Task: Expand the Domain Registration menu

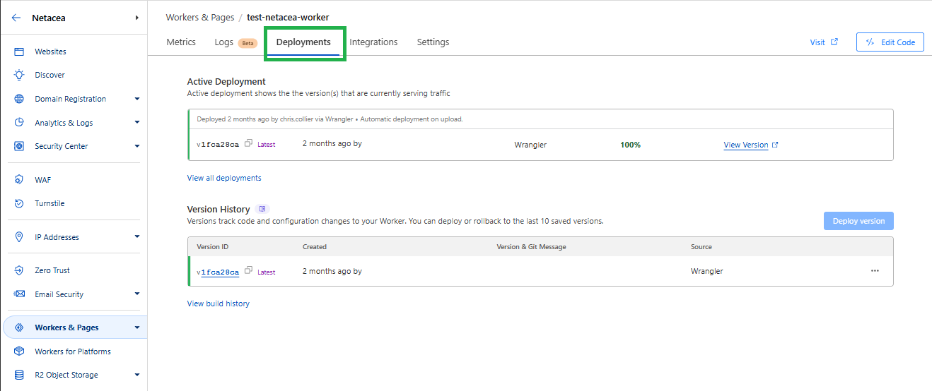Action: coord(136,99)
